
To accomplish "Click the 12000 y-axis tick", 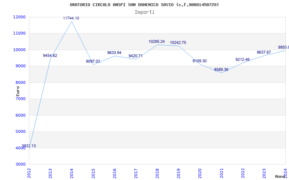I will click(20, 17).
